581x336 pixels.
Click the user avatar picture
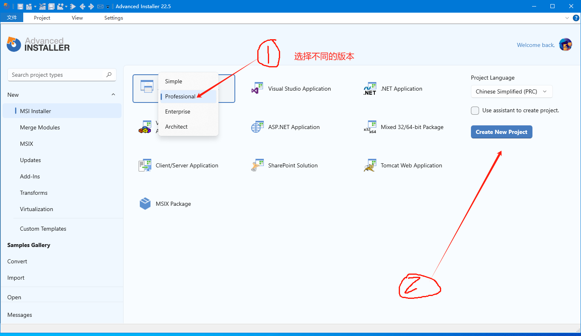[x=566, y=45]
